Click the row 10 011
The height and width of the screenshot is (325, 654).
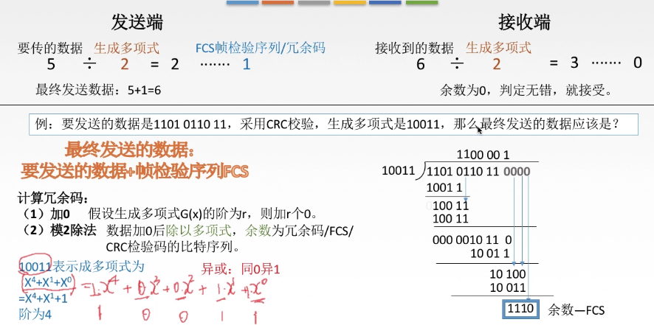tap(507, 288)
